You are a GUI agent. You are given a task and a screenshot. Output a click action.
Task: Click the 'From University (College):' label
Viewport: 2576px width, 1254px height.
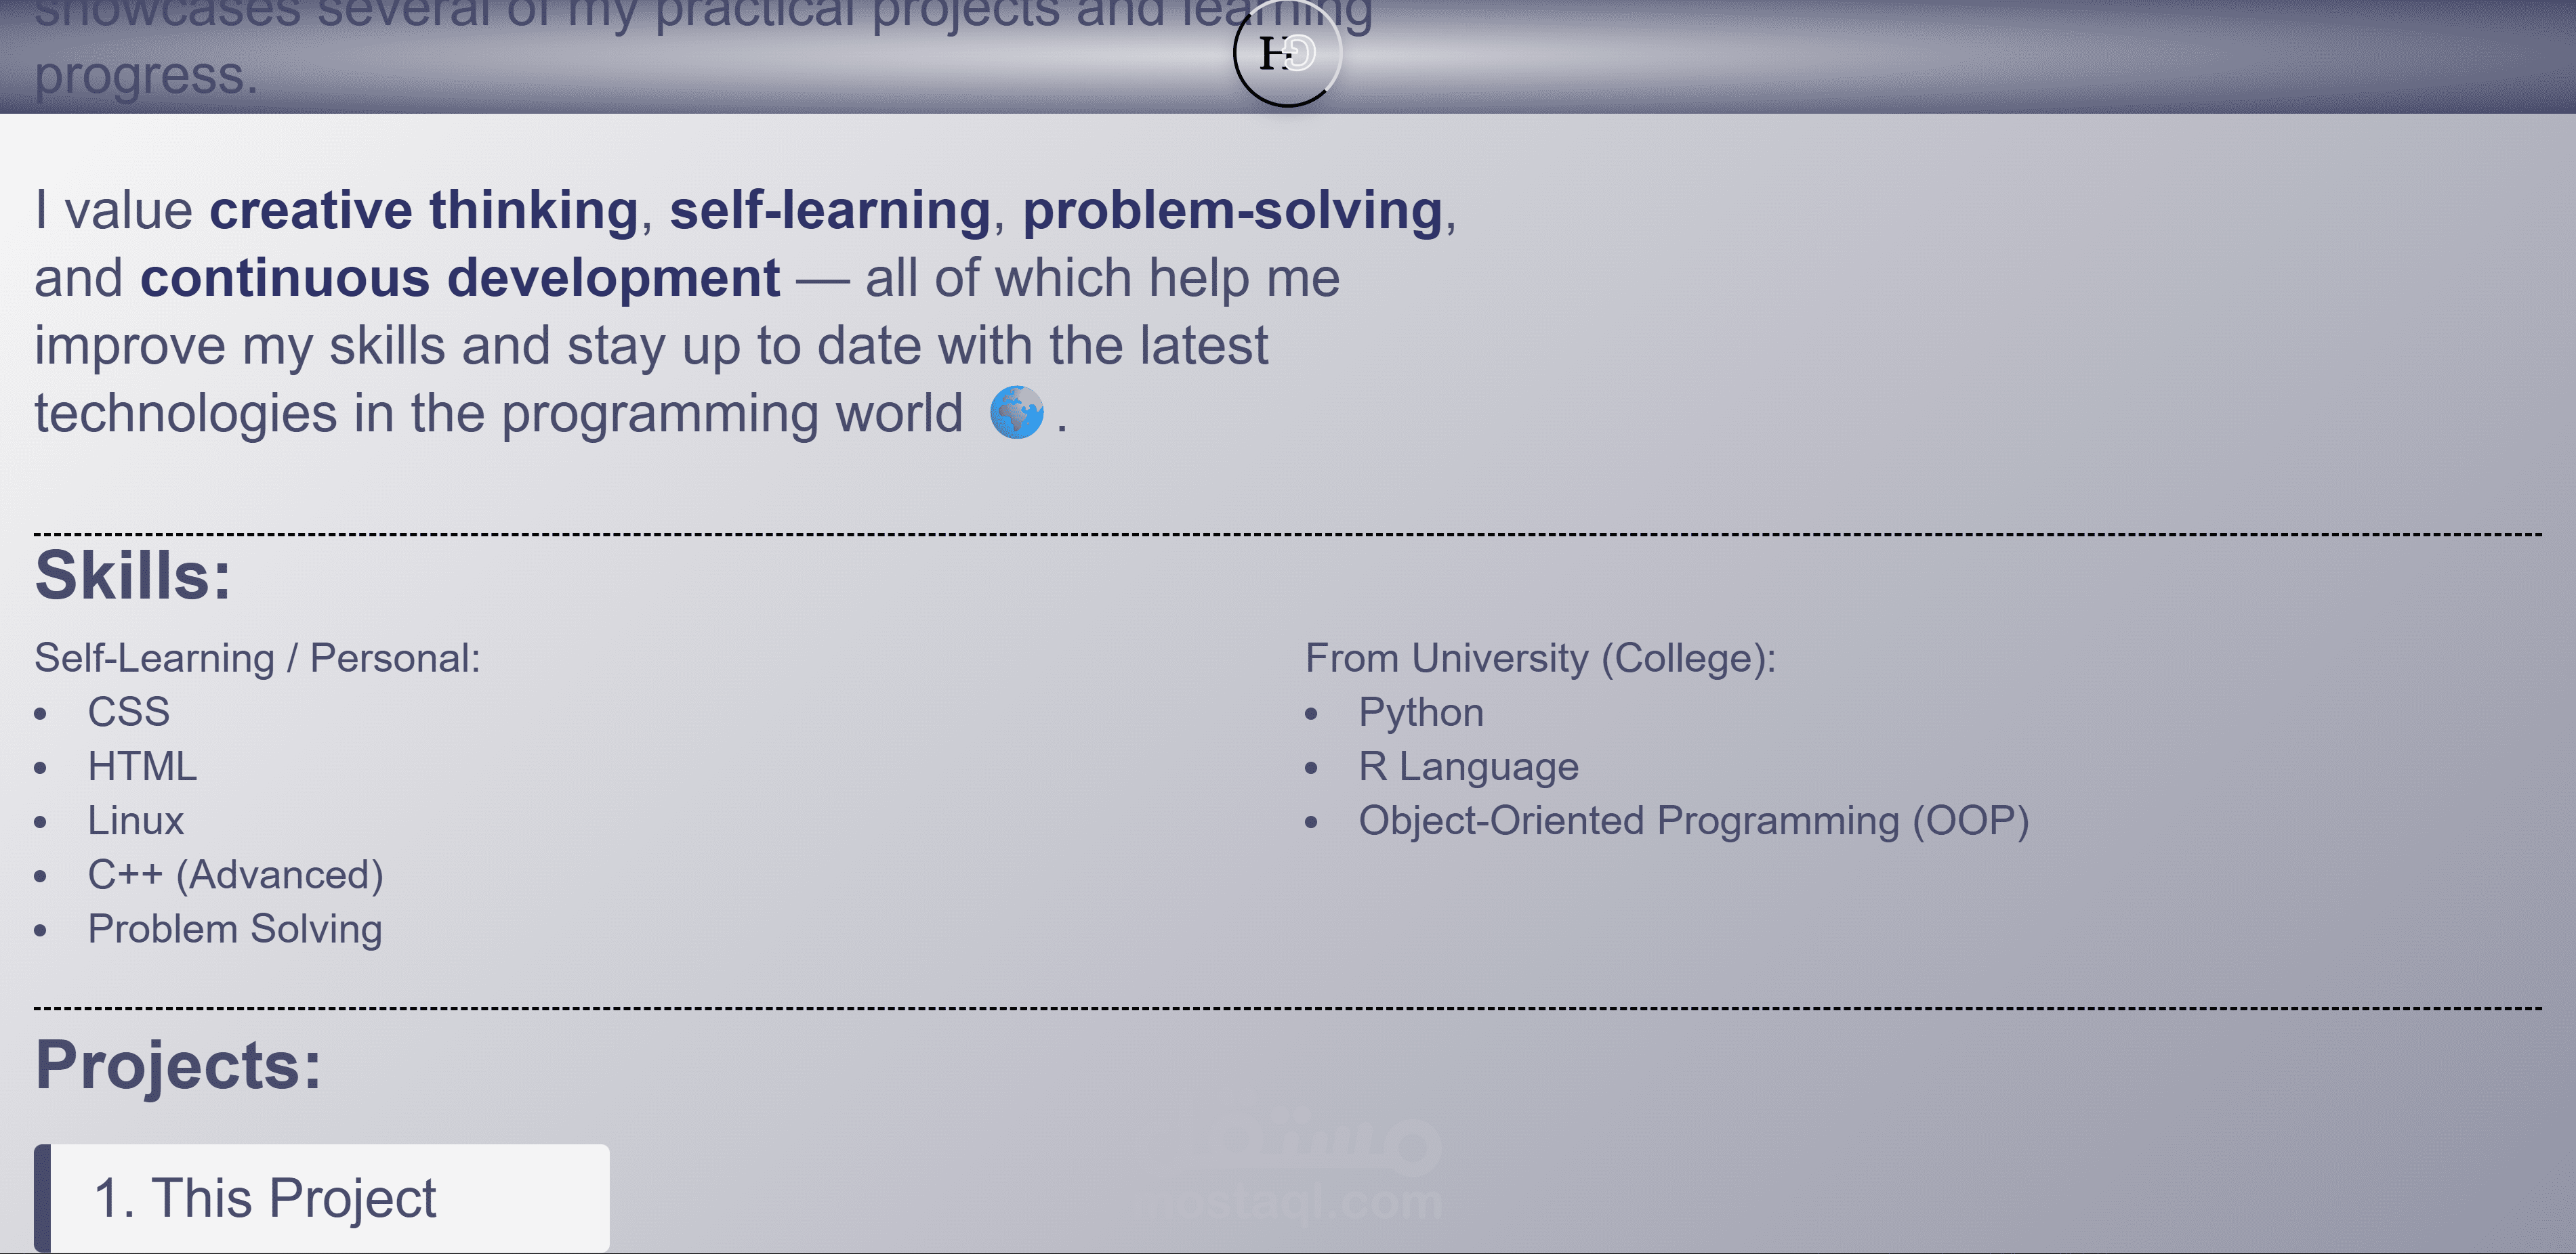pos(1540,658)
